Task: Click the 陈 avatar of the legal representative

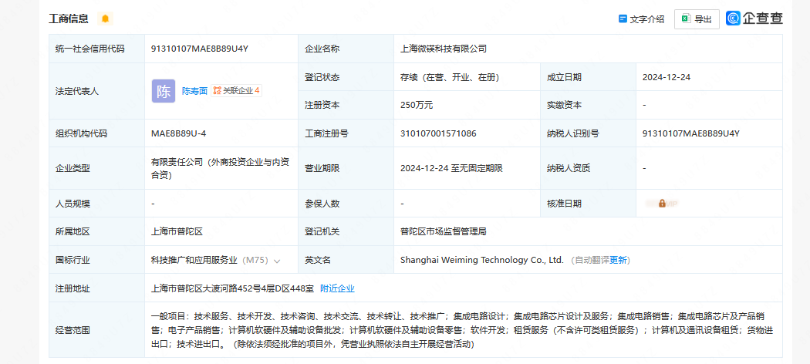Action: point(164,91)
